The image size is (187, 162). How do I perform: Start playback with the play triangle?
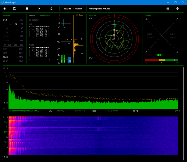[39, 9]
